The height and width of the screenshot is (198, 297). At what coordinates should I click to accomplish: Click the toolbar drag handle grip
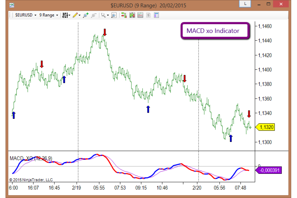(x=10, y=15)
